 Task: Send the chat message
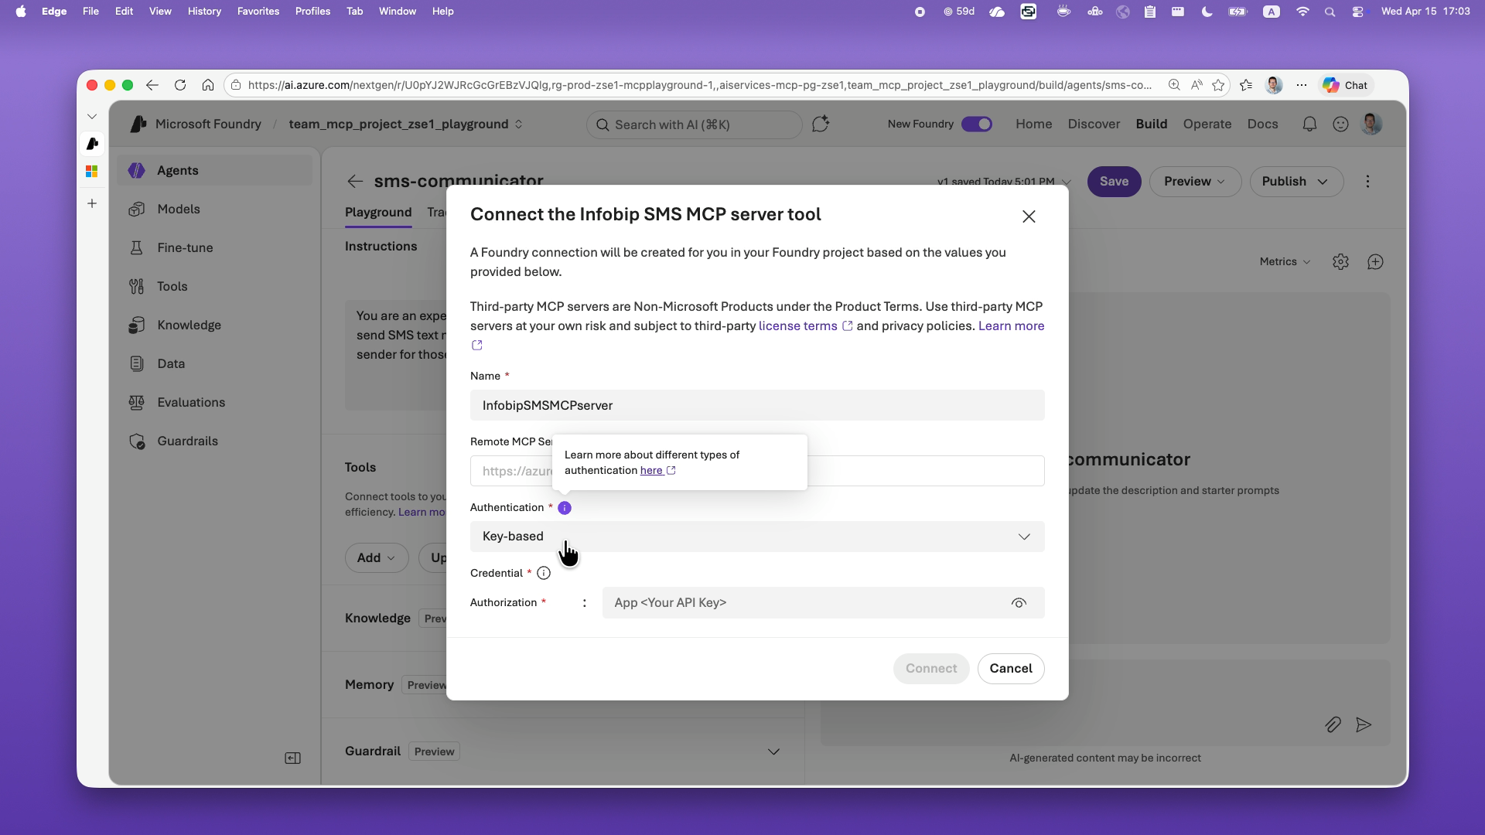click(x=1364, y=724)
